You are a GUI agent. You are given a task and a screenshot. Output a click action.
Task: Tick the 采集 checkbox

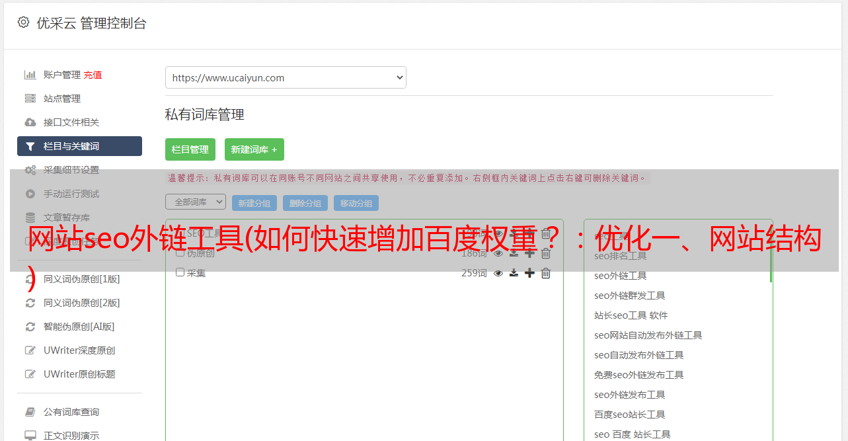[x=180, y=272]
